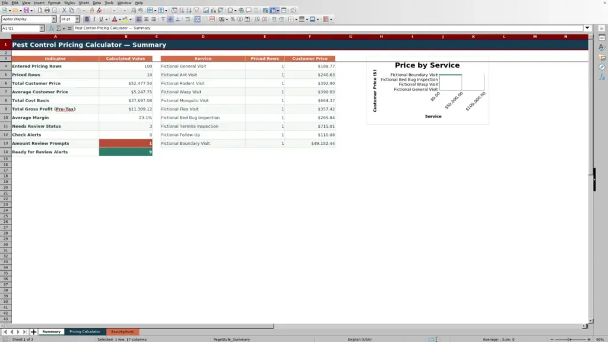Click the zoom in plus button

(588, 339)
